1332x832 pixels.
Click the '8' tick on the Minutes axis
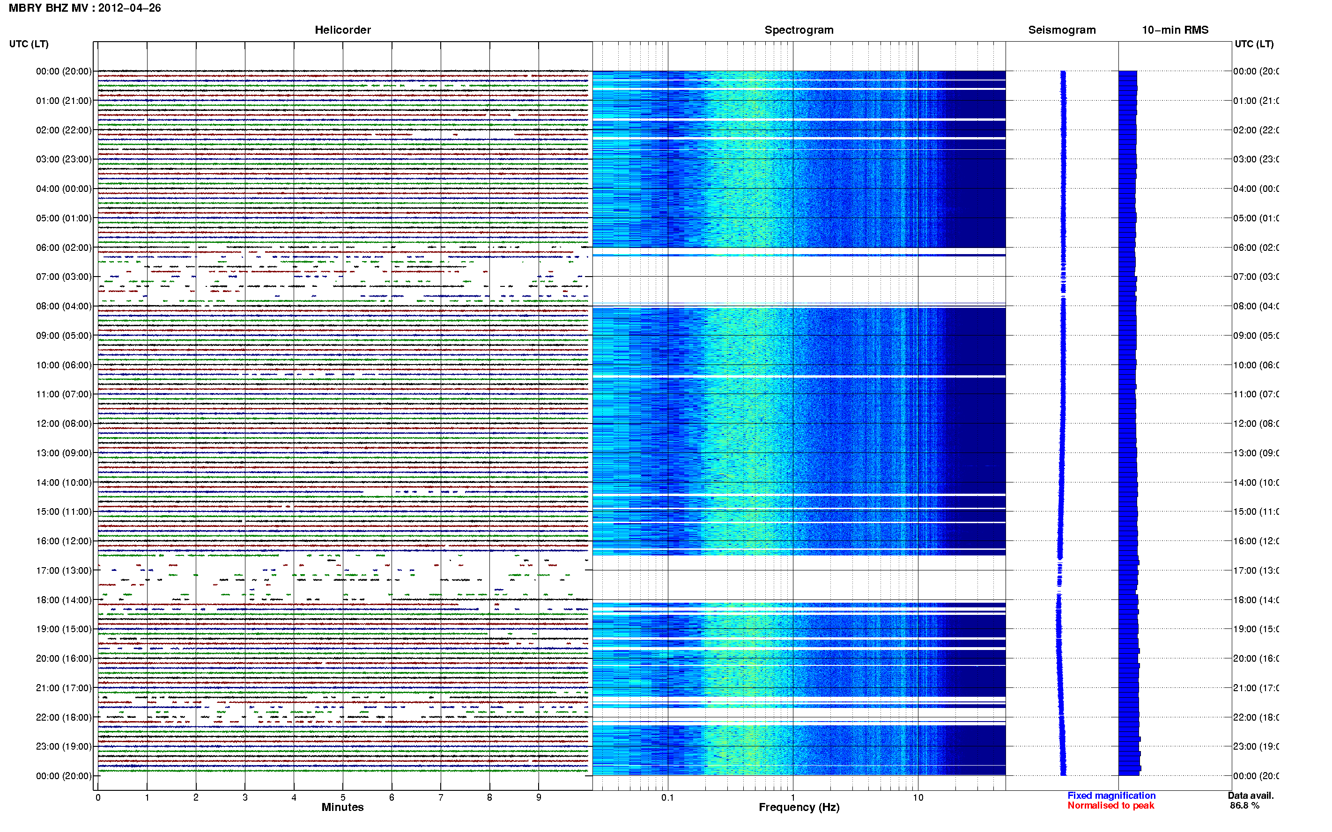tap(489, 797)
